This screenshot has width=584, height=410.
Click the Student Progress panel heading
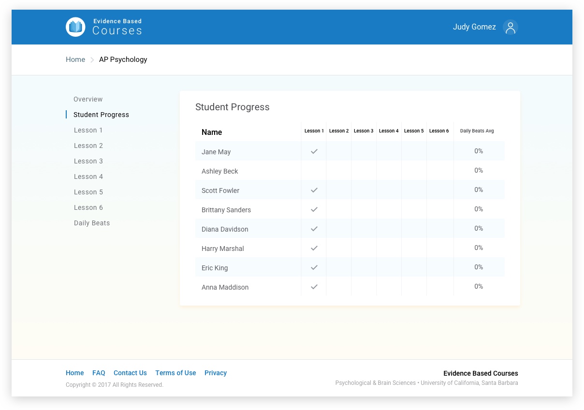click(233, 107)
